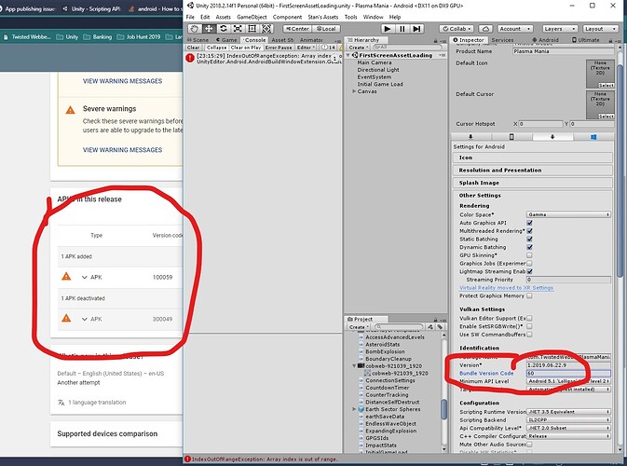627x466 pixels.
Task: Toggle Multithreaded Rendering checkbox
Action: coord(529,231)
